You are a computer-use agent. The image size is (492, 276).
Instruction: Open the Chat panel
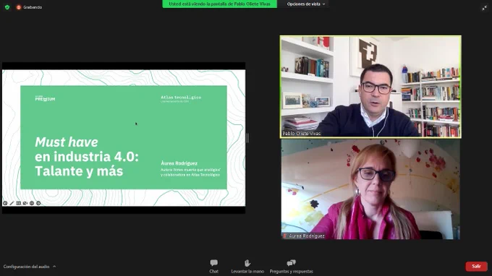tap(214, 267)
